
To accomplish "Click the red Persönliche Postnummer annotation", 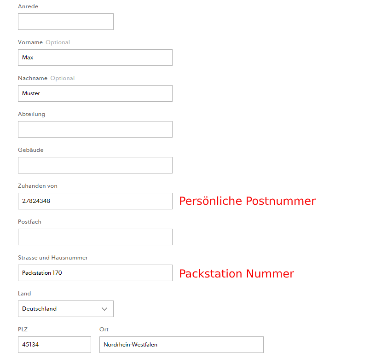I will 247,201.
